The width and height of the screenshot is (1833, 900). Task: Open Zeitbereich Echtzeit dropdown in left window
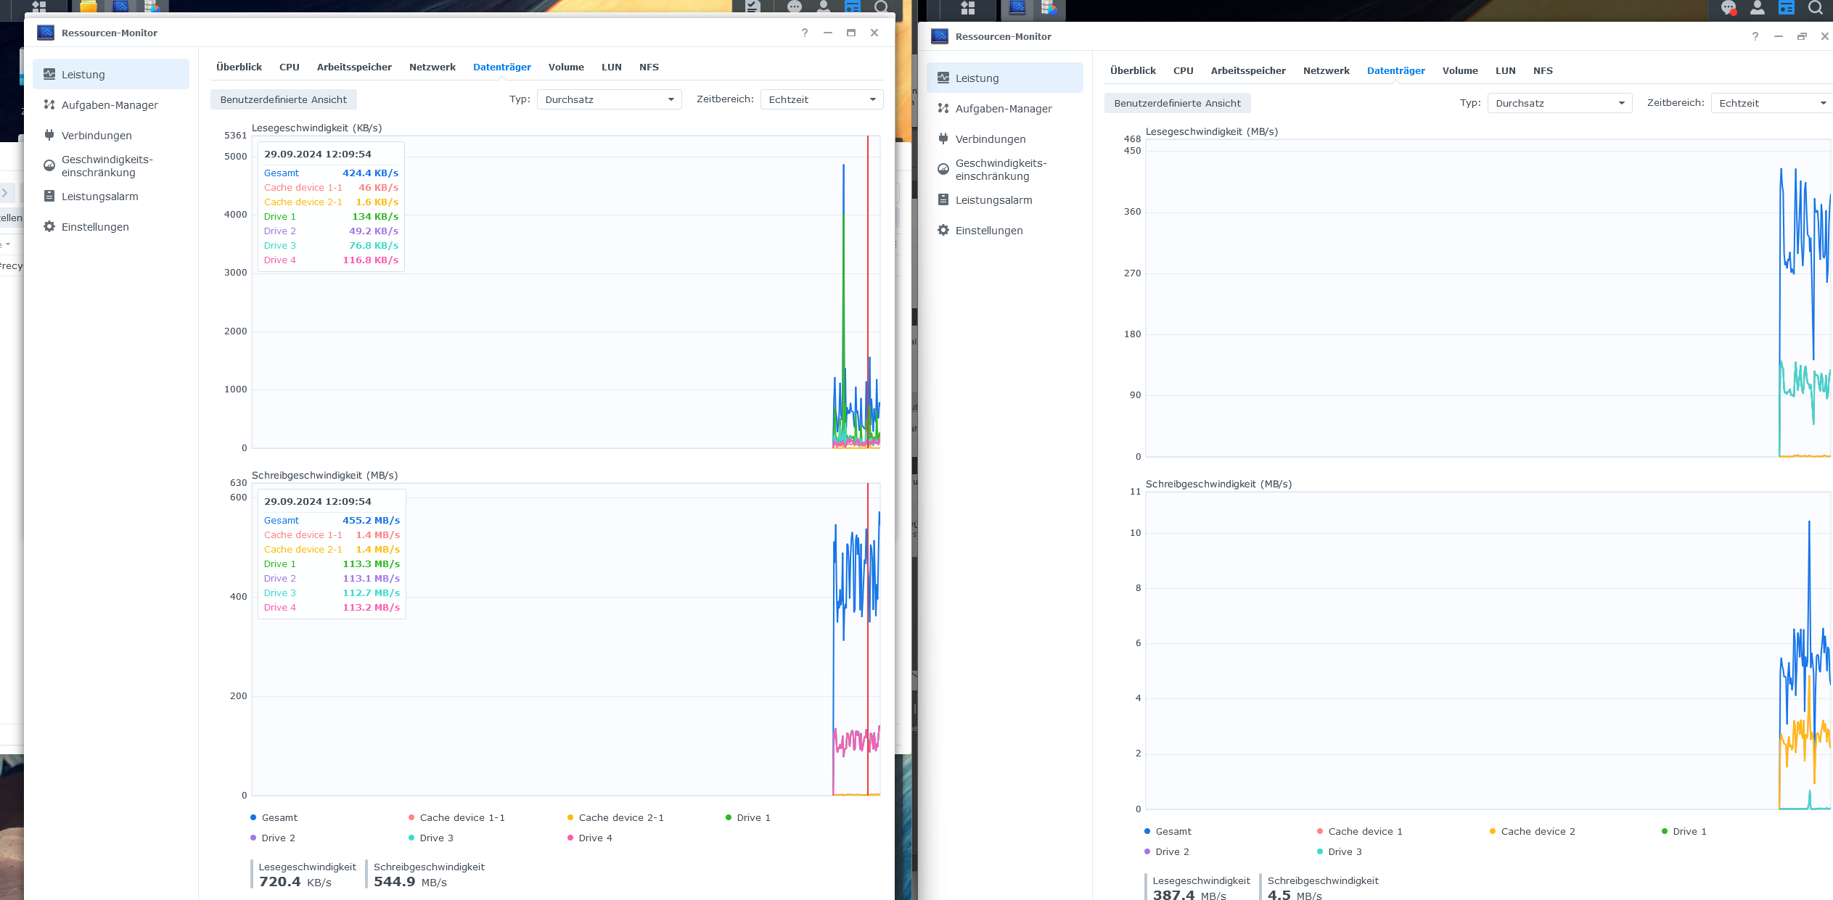[x=821, y=99]
